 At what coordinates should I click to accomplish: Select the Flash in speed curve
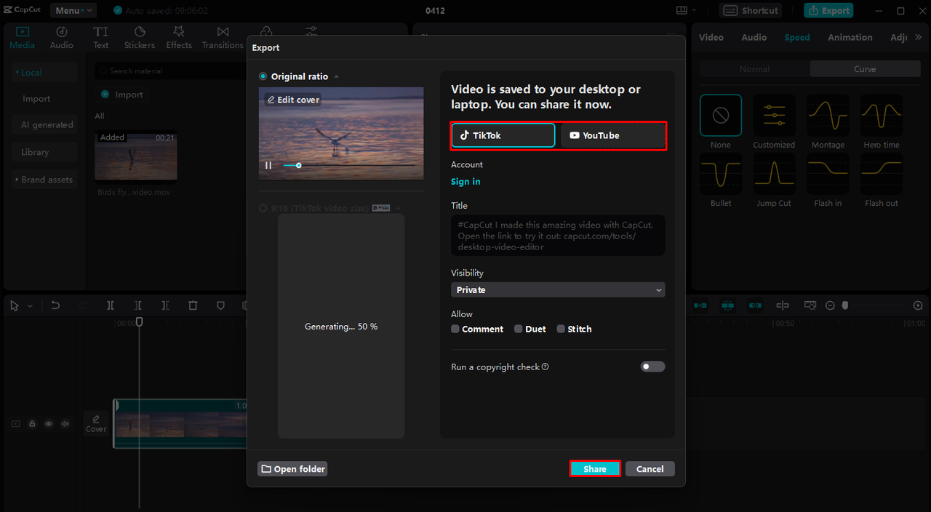(828, 174)
